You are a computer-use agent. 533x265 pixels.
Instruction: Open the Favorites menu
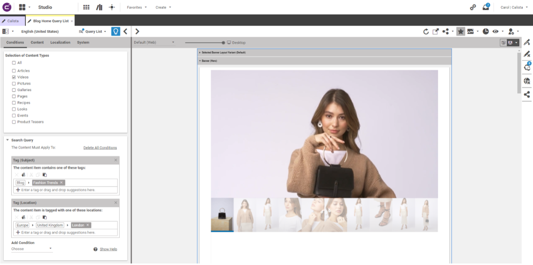137,7
